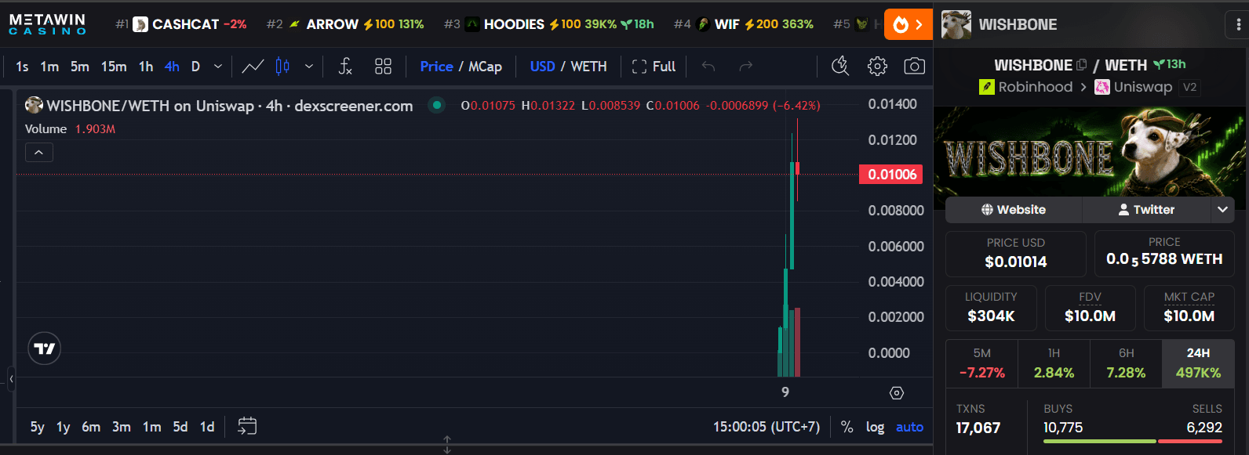Open trending token #3 HOODIES
This screenshot has height=455, width=1249.
click(548, 24)
